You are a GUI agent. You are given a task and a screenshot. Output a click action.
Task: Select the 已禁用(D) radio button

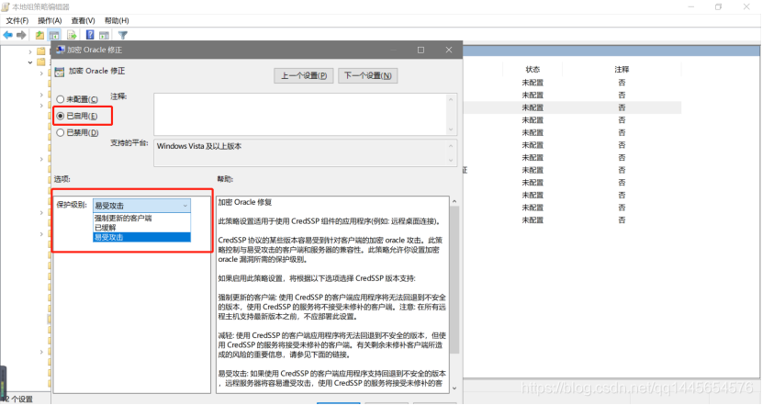[61, 132]
